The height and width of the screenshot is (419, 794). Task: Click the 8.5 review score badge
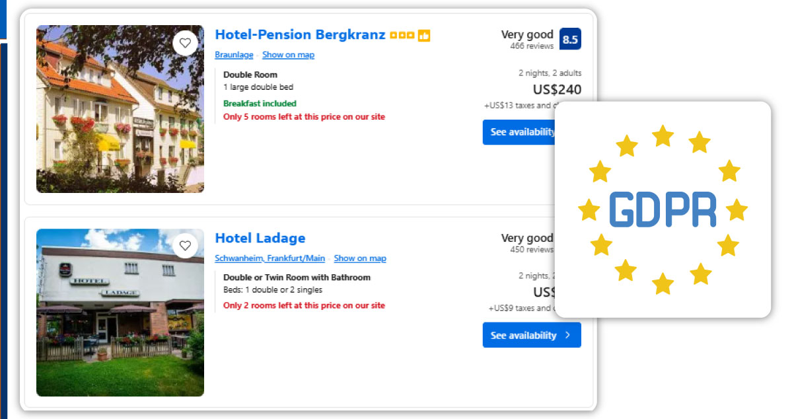569,40
